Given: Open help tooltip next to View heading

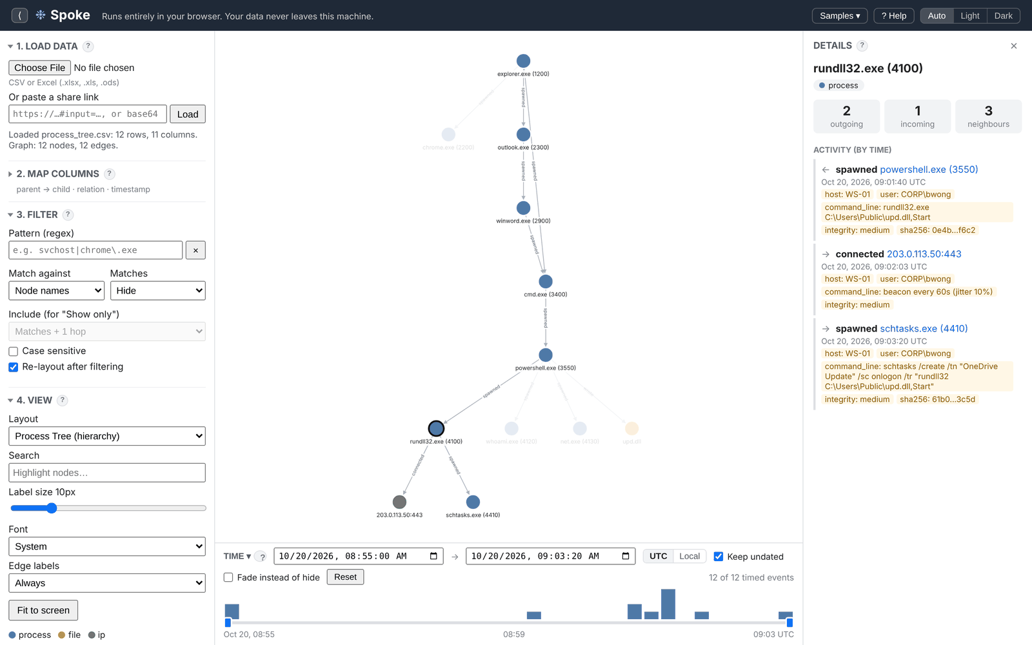Looking at the screenshot, I should (x=63, y=401).
